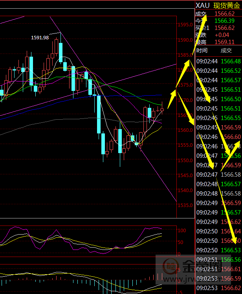Click the 今开 value 1566.39
This screenshot has width=242, height=294.
(224, 20)
